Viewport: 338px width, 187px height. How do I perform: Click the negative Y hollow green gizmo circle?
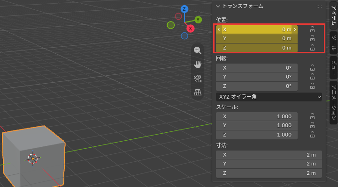(x=171, y=25)
